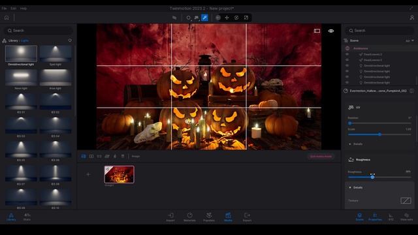418x235 pixels.
Task: Open the Import dock button
Action: (170, 217)
